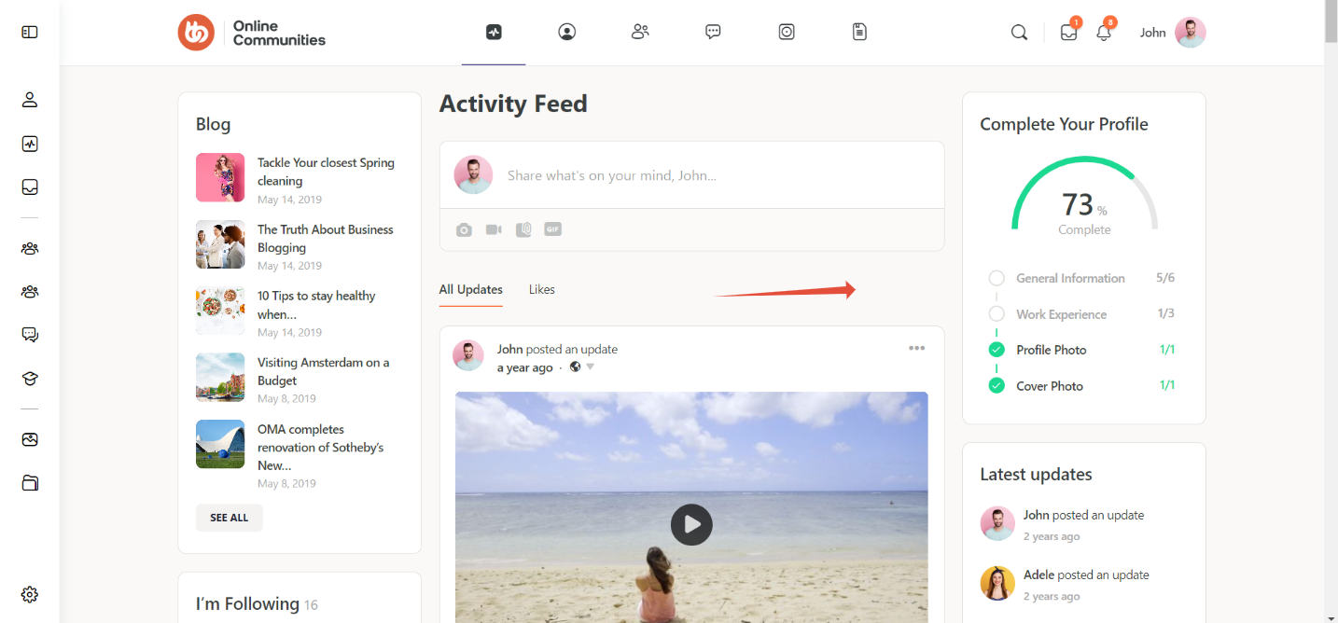
Task: Click the Business Blogging blog thumbnail
Action: (220, 244)
